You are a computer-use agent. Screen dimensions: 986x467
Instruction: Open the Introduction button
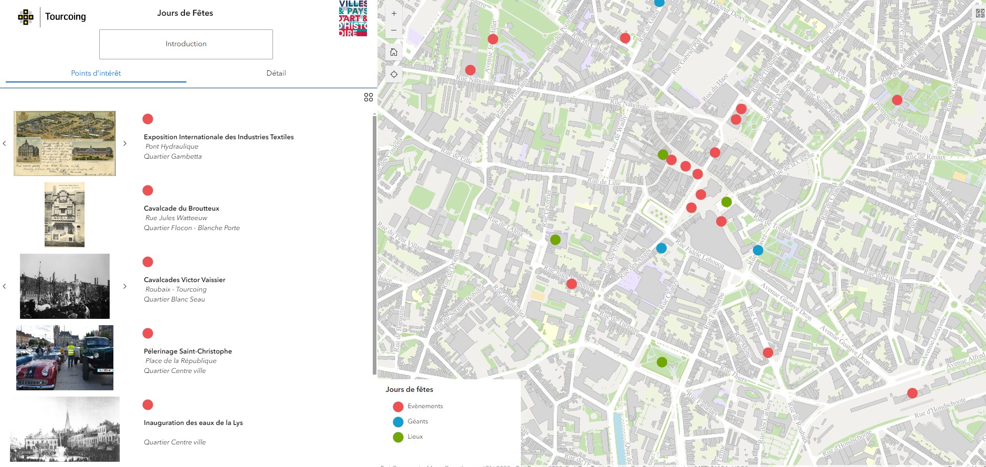186,44
